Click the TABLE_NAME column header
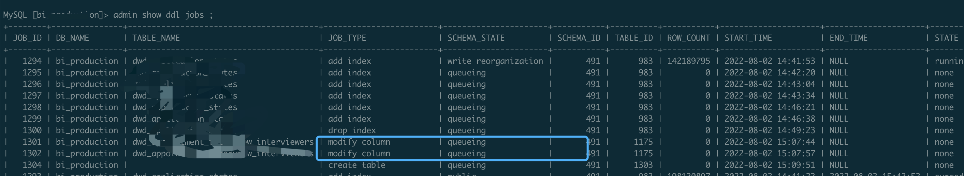This screenshot has width=964, height=176. [x=156, y=38]
